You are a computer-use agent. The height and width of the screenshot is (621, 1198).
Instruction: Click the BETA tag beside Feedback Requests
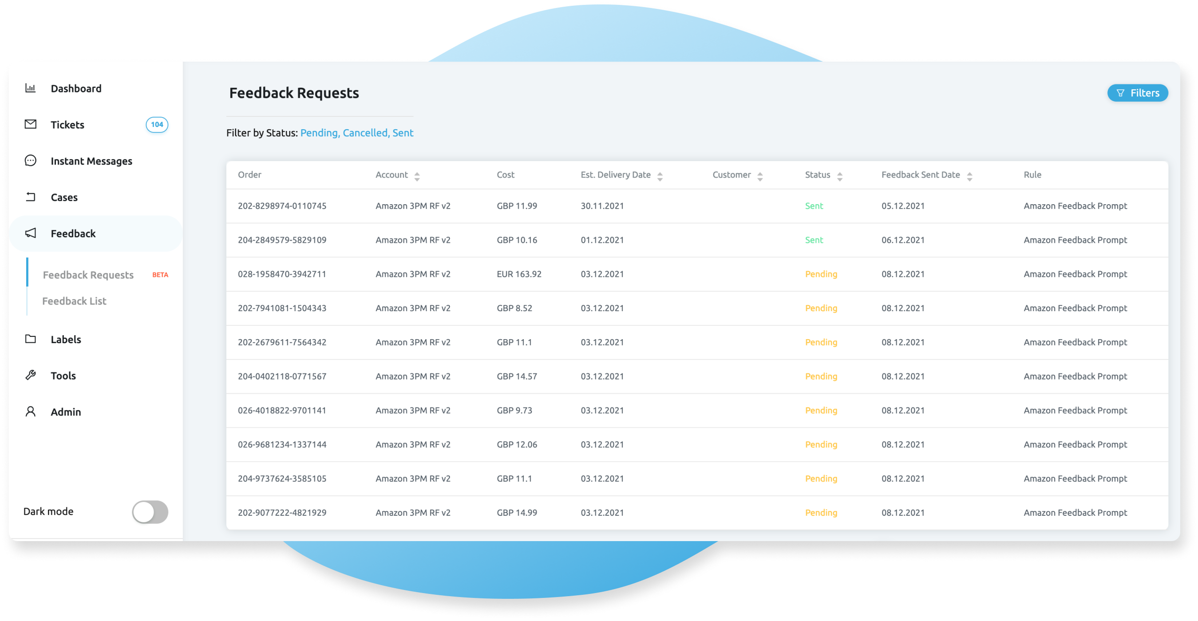click(160, 275)
